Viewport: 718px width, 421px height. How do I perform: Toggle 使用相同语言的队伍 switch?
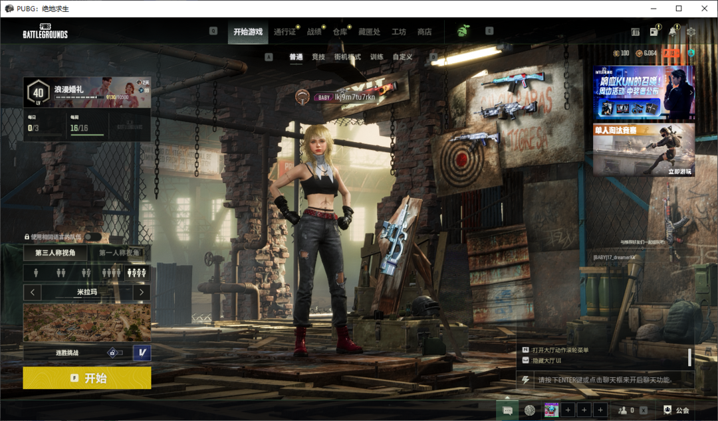point(93,236)
